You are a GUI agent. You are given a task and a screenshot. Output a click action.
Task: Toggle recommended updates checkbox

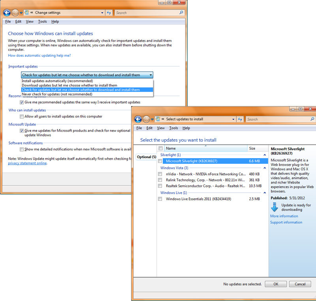click(22, 102)
